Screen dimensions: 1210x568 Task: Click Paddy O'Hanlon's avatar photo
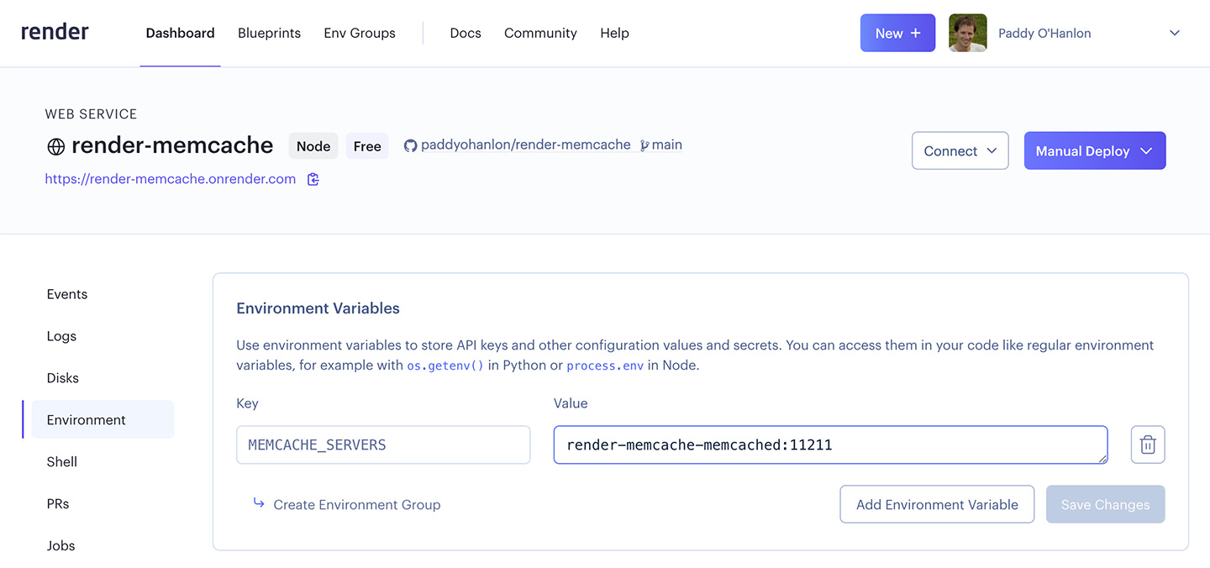coord(968,33)
